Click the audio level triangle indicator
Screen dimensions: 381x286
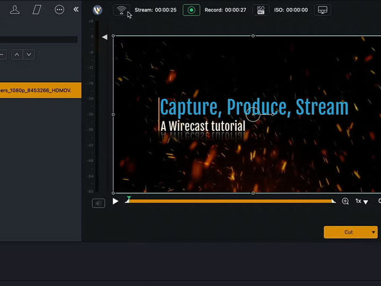tap(105, 37)
